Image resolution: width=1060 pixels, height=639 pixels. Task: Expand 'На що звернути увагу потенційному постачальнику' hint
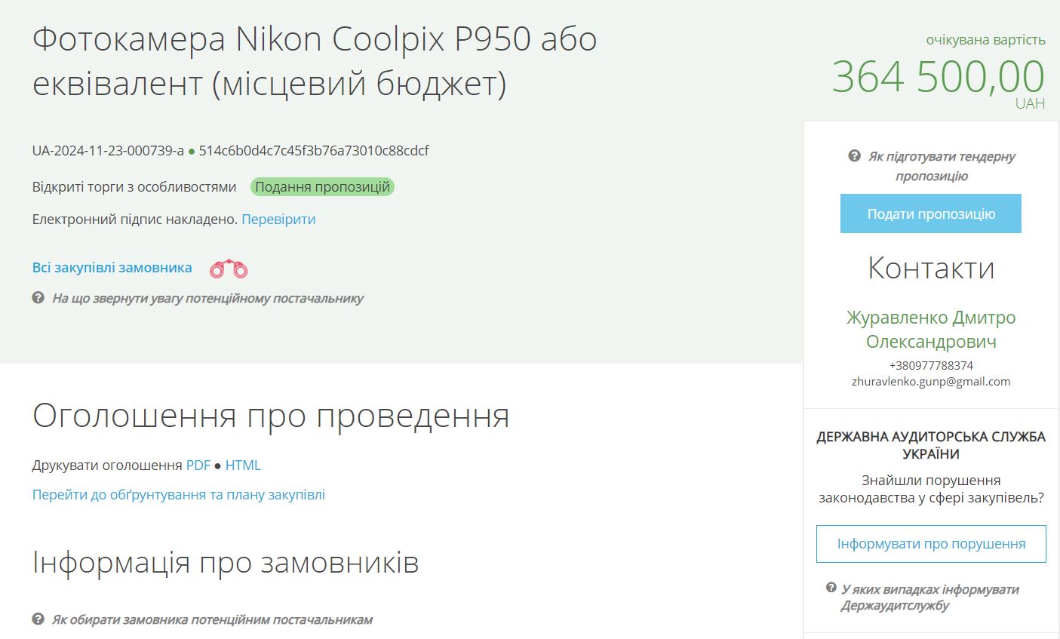(207, 299)
